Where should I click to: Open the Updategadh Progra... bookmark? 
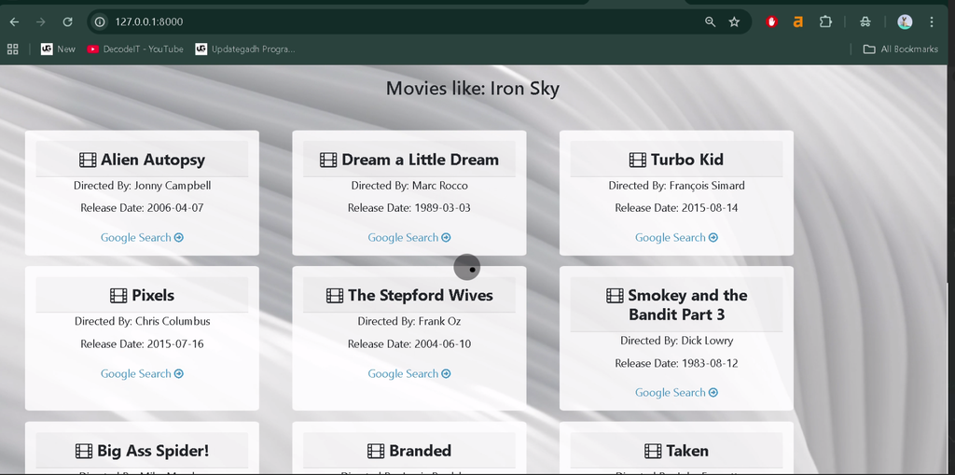click(245, 49)
